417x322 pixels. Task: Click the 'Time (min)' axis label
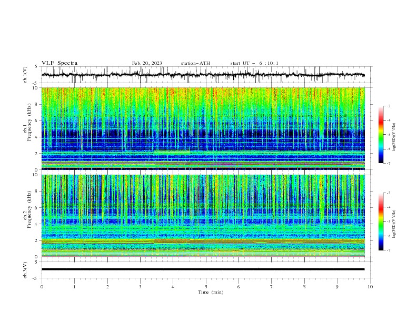[211, 292]
